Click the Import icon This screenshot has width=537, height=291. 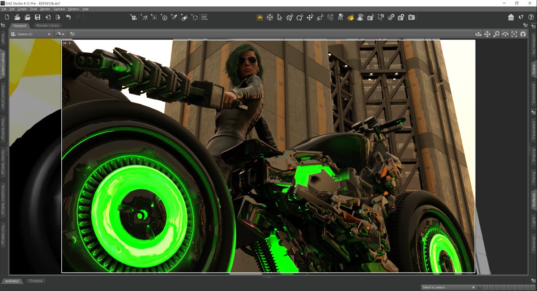pos(48,17)
